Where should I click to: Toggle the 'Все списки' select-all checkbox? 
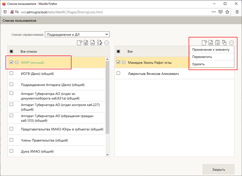(x=11, y=51)
